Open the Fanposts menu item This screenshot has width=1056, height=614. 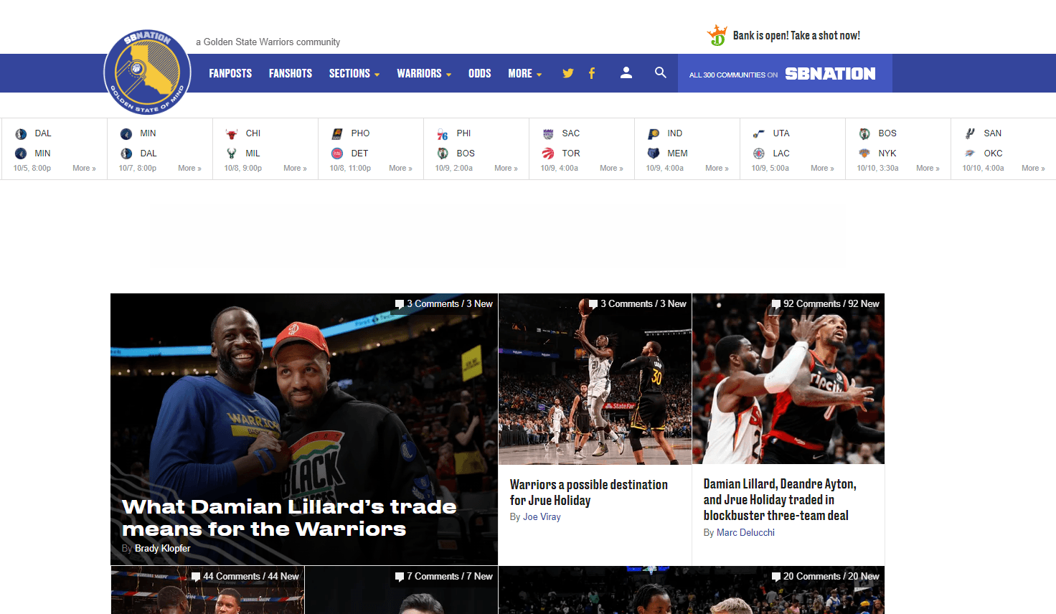pos(230,73)
